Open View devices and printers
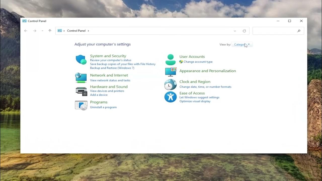 107,91
